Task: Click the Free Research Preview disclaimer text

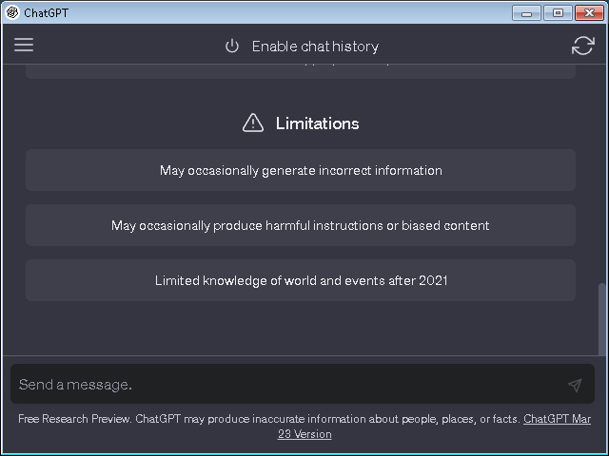Action: click(268, 419)
